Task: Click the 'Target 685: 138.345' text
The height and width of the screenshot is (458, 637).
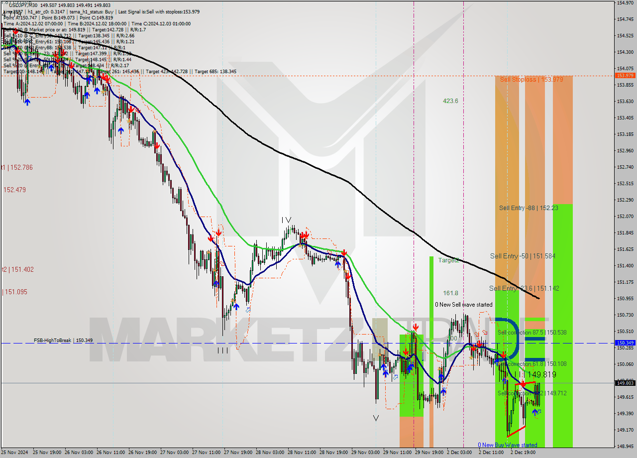Action: tap(215, 72)
